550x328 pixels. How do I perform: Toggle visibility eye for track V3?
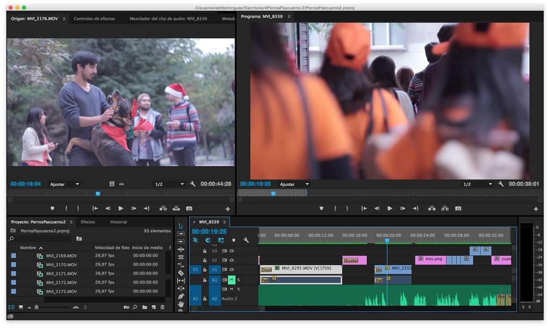[231, 251]
